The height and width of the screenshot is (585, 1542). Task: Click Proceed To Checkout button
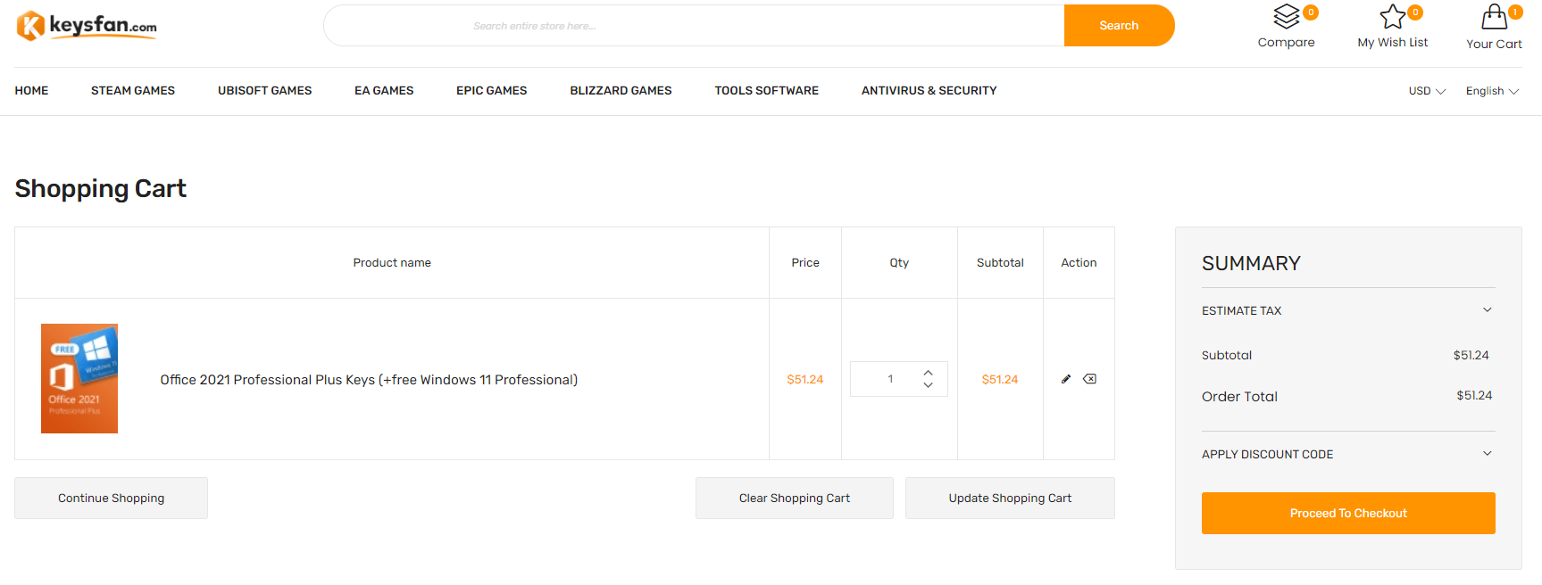click(1347, 514)
